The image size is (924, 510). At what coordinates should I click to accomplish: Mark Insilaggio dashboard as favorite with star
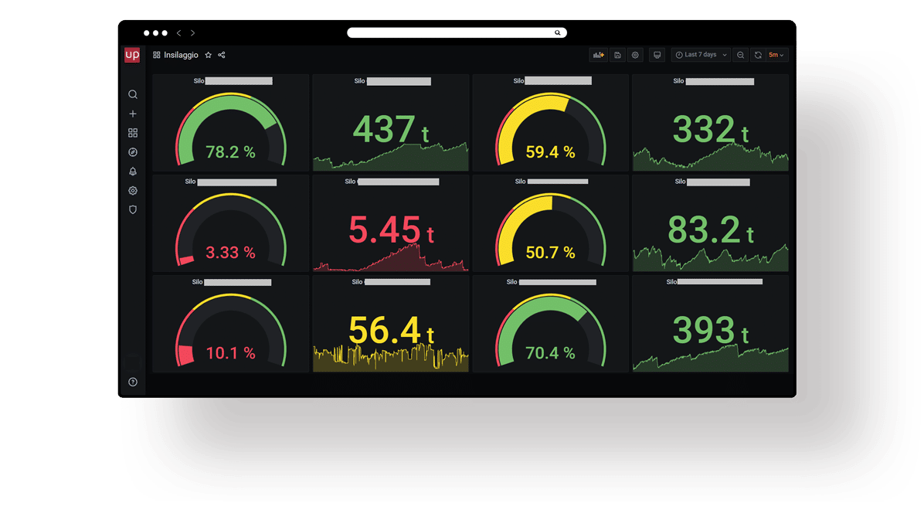209,55
